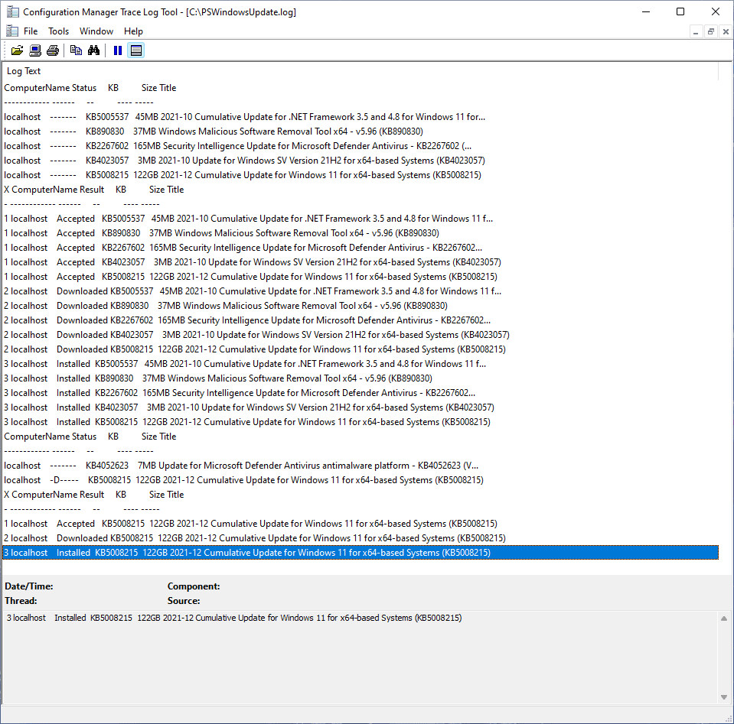The height and width of the screenshot is (724, 734).
Task: Click the Log Text column header
Action: click(x=360, y=71)
